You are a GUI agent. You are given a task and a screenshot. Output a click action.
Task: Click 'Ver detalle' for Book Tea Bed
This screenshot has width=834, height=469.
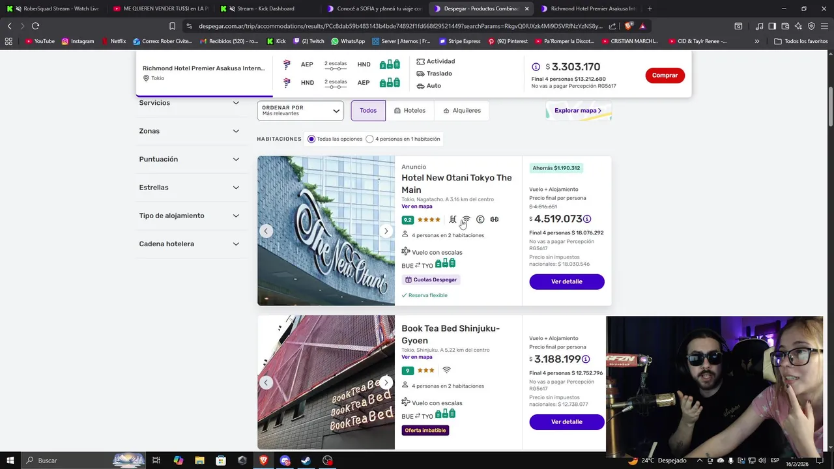pyautogui.click(x=567, y=422)
